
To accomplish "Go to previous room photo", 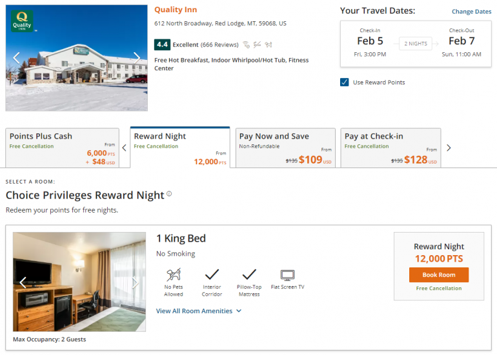I will point(23,282).
